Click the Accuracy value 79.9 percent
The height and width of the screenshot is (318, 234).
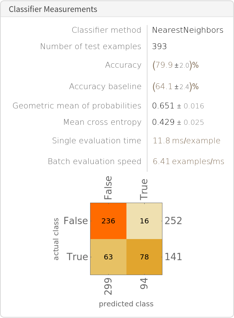175,65
